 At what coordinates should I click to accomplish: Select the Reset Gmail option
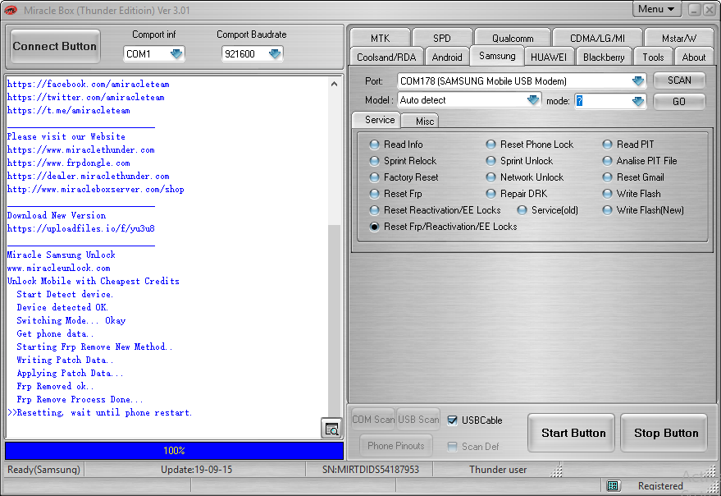(x=608, y=177)
